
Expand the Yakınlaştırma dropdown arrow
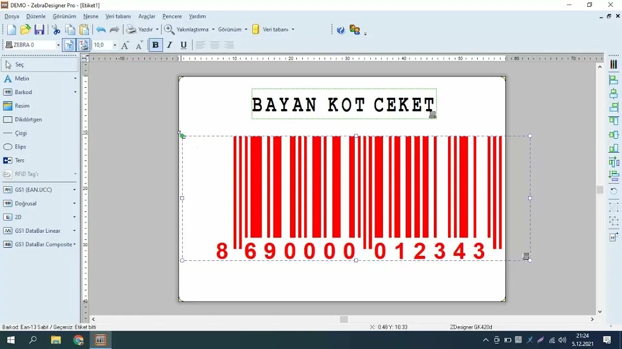pos(213,30)
